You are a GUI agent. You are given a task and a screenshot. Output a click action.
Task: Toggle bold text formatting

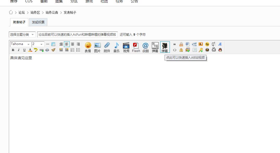13,50
